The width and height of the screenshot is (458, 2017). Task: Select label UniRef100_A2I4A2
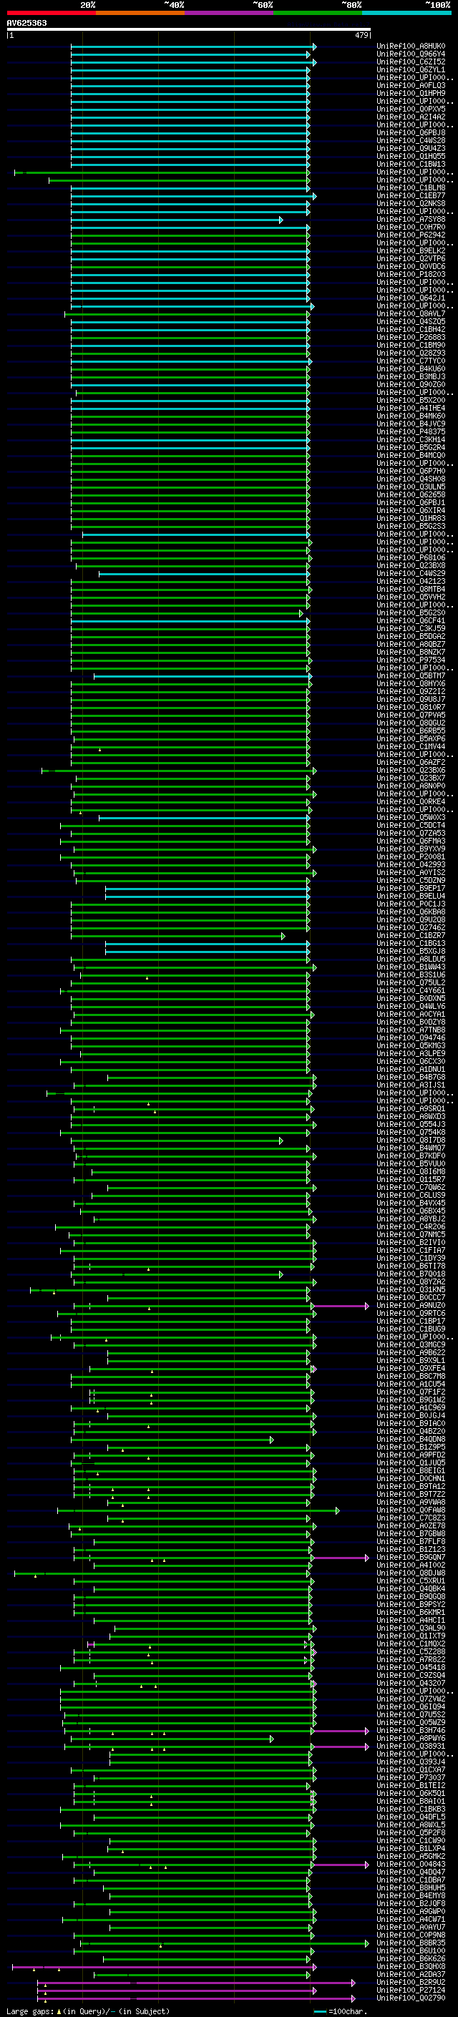click(410, 117)
